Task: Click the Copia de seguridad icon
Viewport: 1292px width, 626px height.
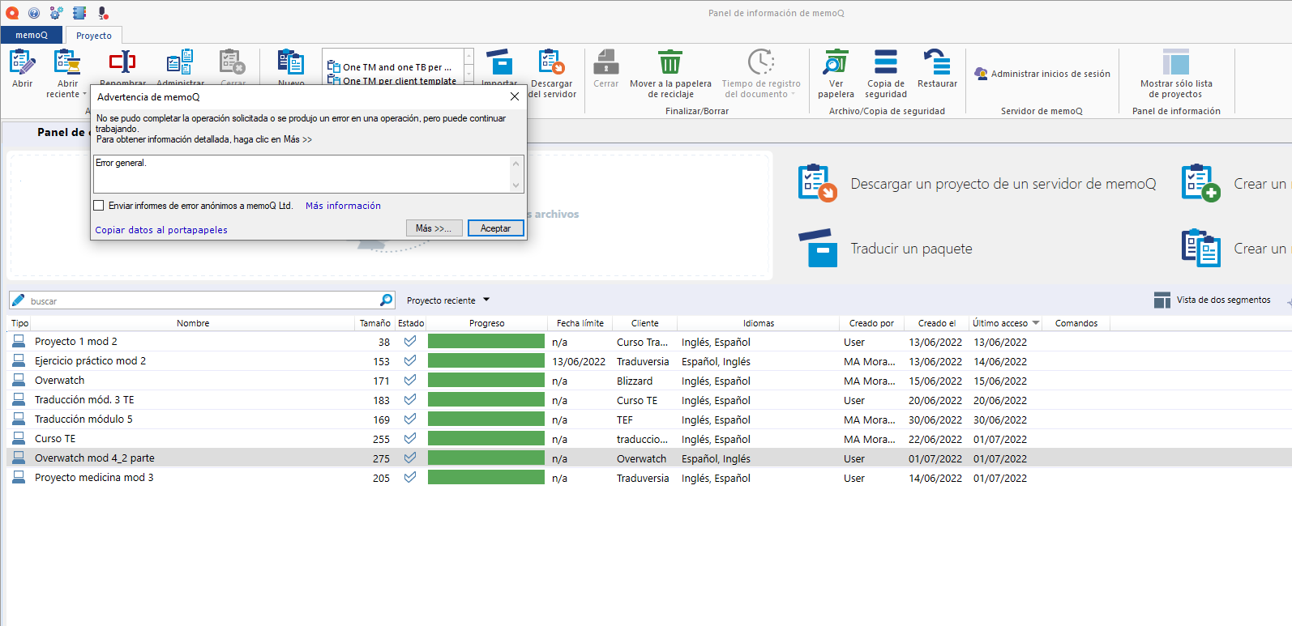Action: click(x=886, y=62)
